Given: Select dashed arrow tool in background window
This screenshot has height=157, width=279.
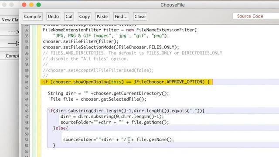Looking at the screenshot, I should click(10, 32).
